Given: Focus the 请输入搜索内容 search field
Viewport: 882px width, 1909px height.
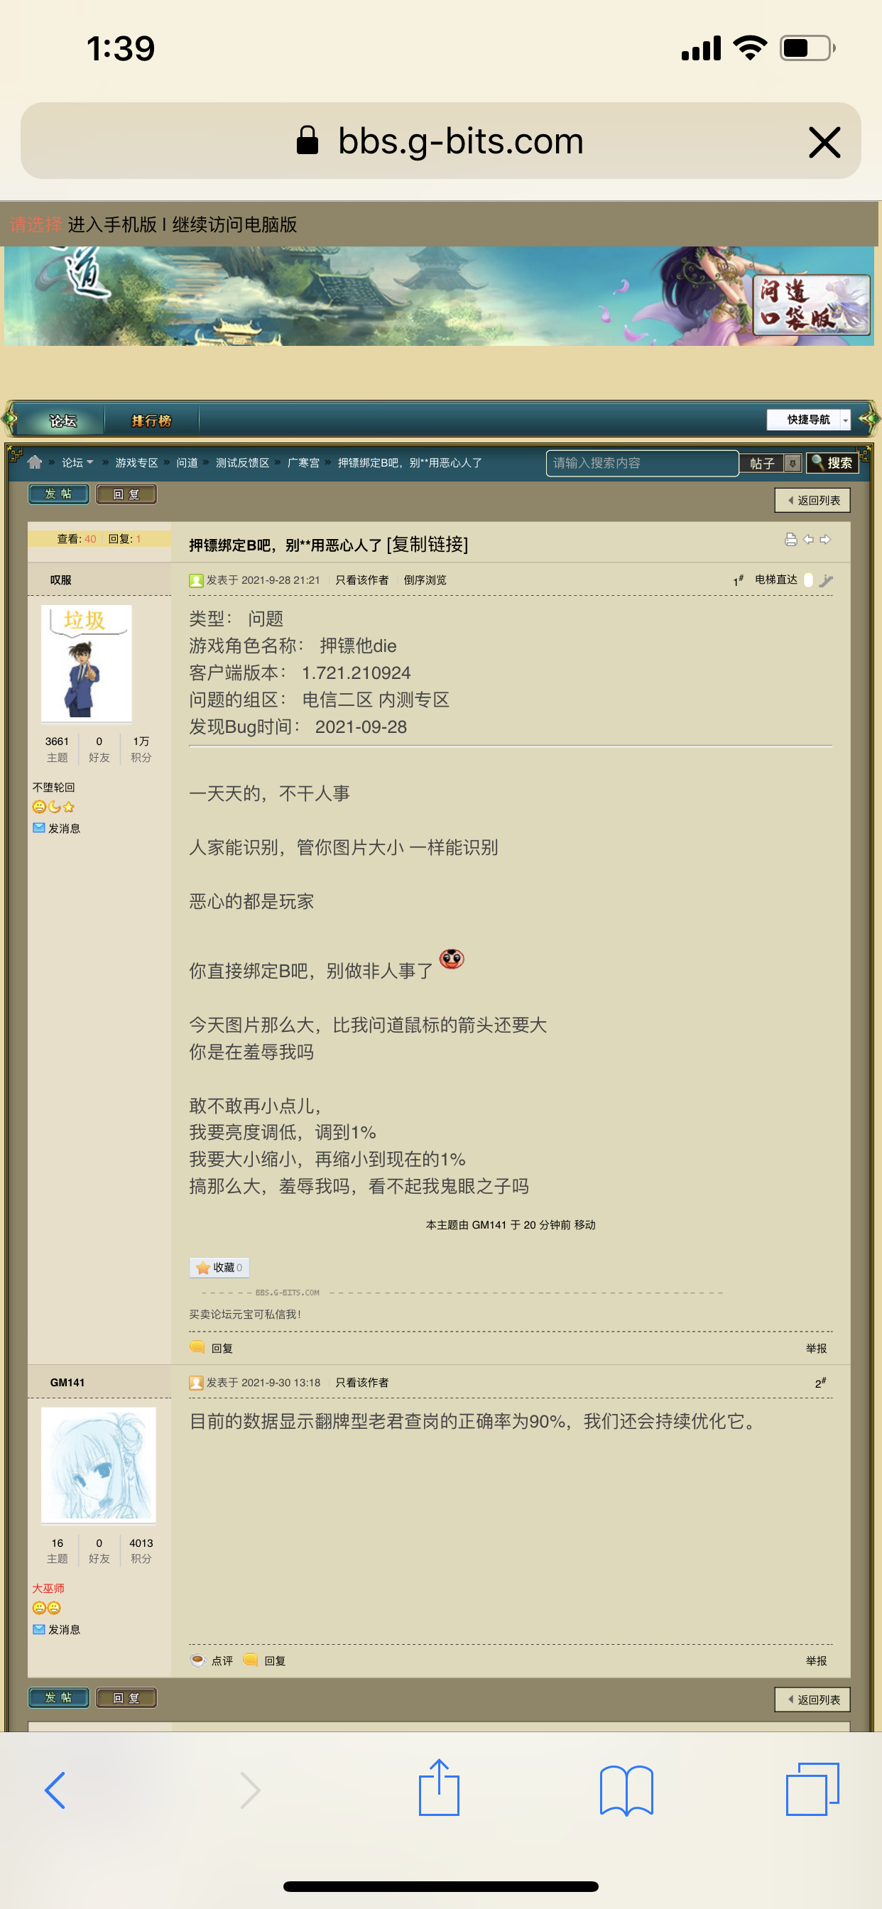Looking at the screenshot, I should (641, 463).
